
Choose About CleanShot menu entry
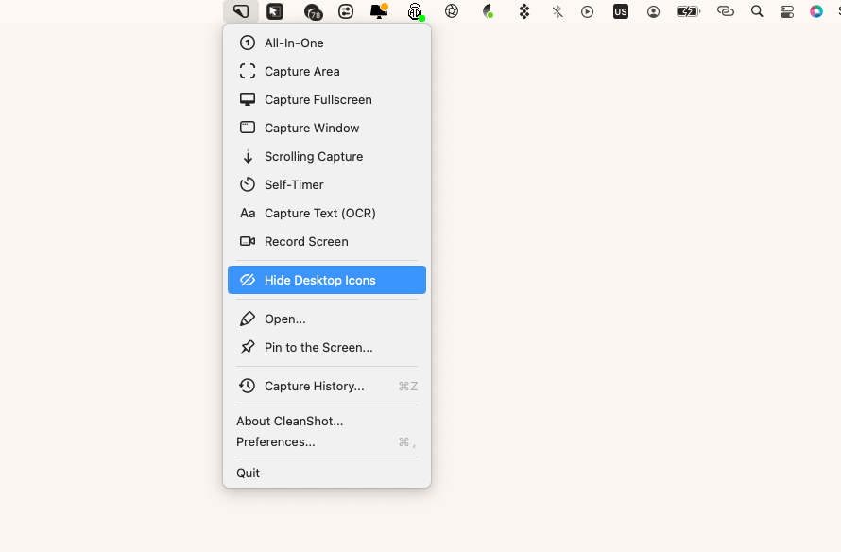click(x=289, y=421)
